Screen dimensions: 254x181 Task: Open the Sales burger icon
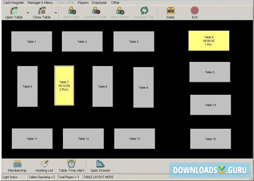(171, 10)
